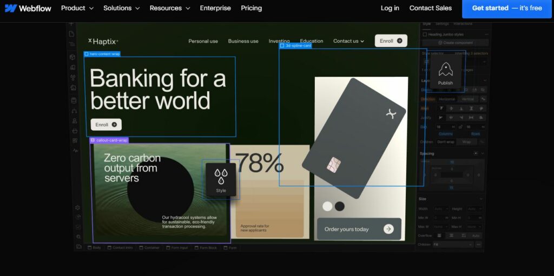Select Form Block in the breadcrumb bar

click(205, 248)
